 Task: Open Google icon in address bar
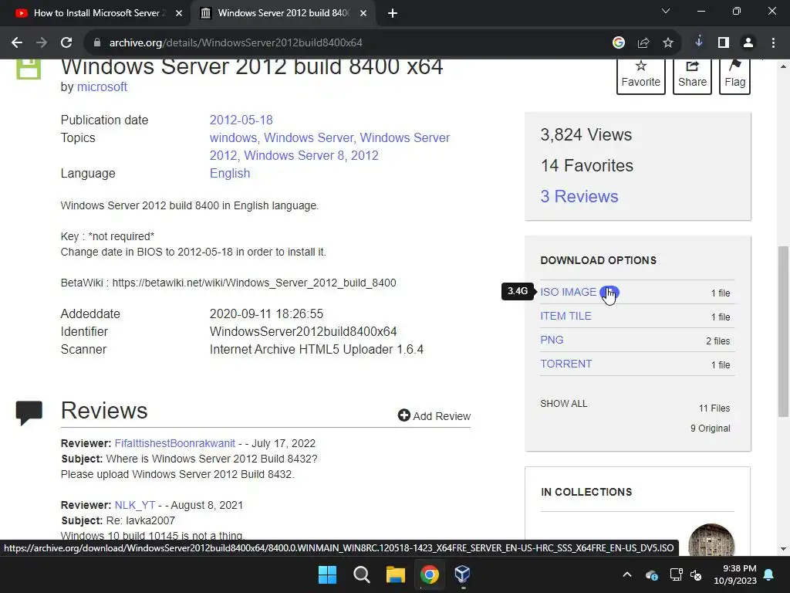(619, 43)
